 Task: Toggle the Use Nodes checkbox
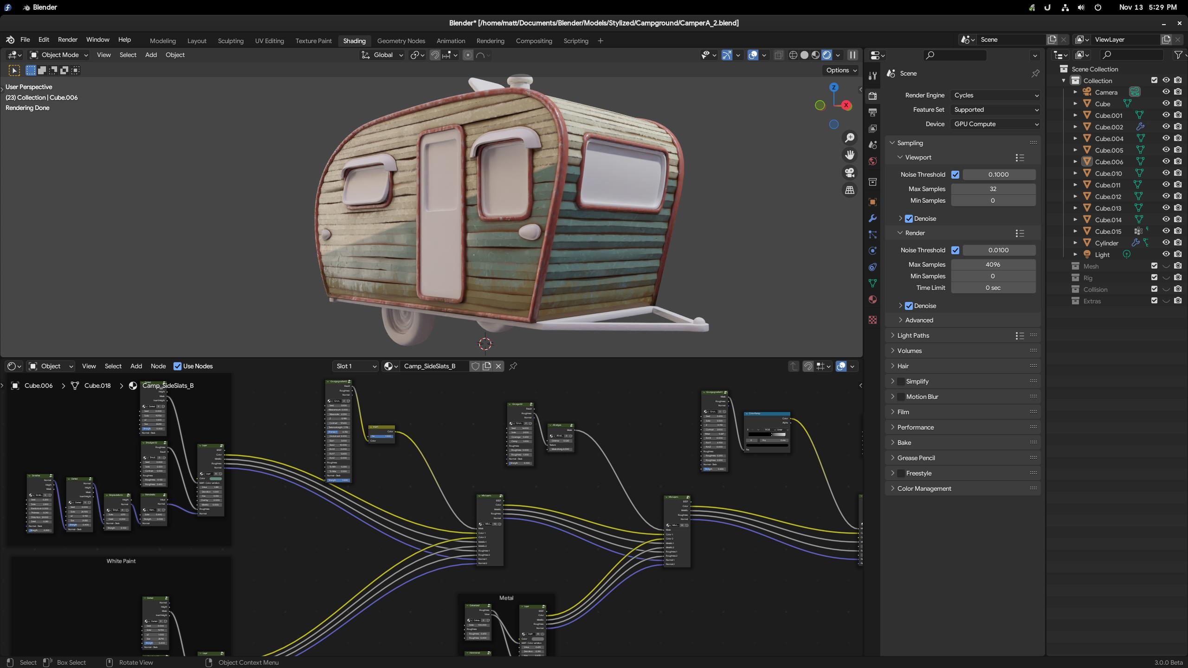177,366
